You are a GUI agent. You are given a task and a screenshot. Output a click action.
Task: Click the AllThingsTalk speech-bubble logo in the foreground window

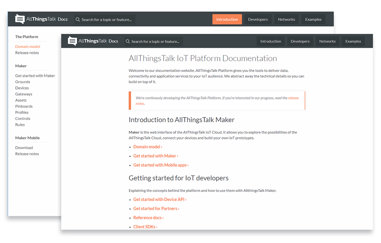(x=72, y=41)
